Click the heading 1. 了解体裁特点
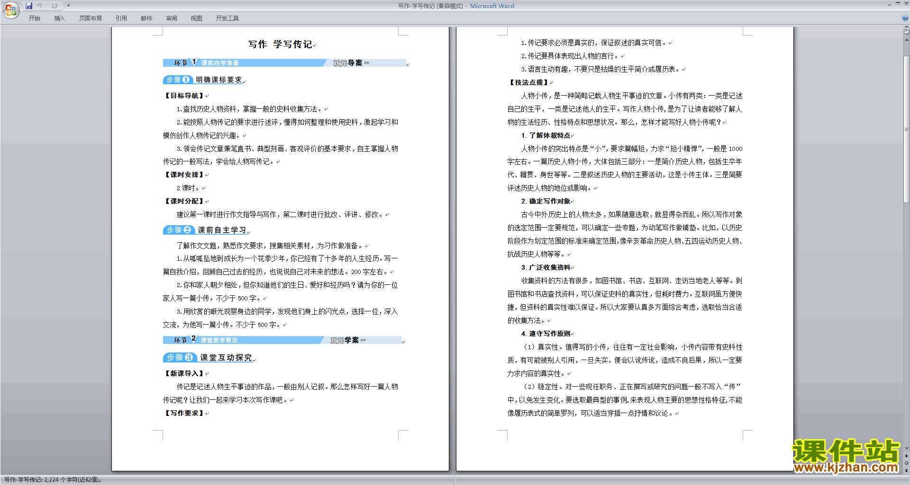 pyautogui.click(x=546, y=135)
